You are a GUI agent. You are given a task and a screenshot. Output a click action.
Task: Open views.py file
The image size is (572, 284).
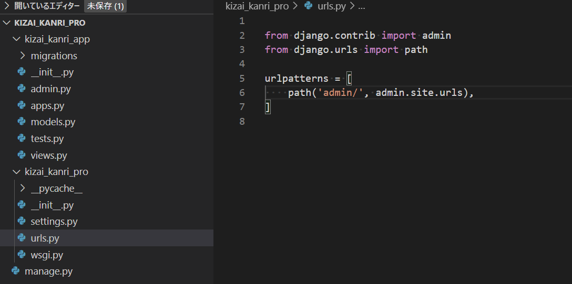coord(49,155)
